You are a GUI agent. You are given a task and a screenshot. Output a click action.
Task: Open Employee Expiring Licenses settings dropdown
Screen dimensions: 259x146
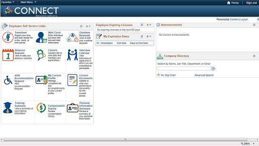tap(149, 25)
